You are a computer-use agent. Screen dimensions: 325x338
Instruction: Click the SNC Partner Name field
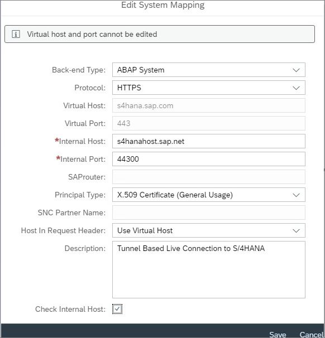(209, 213)
